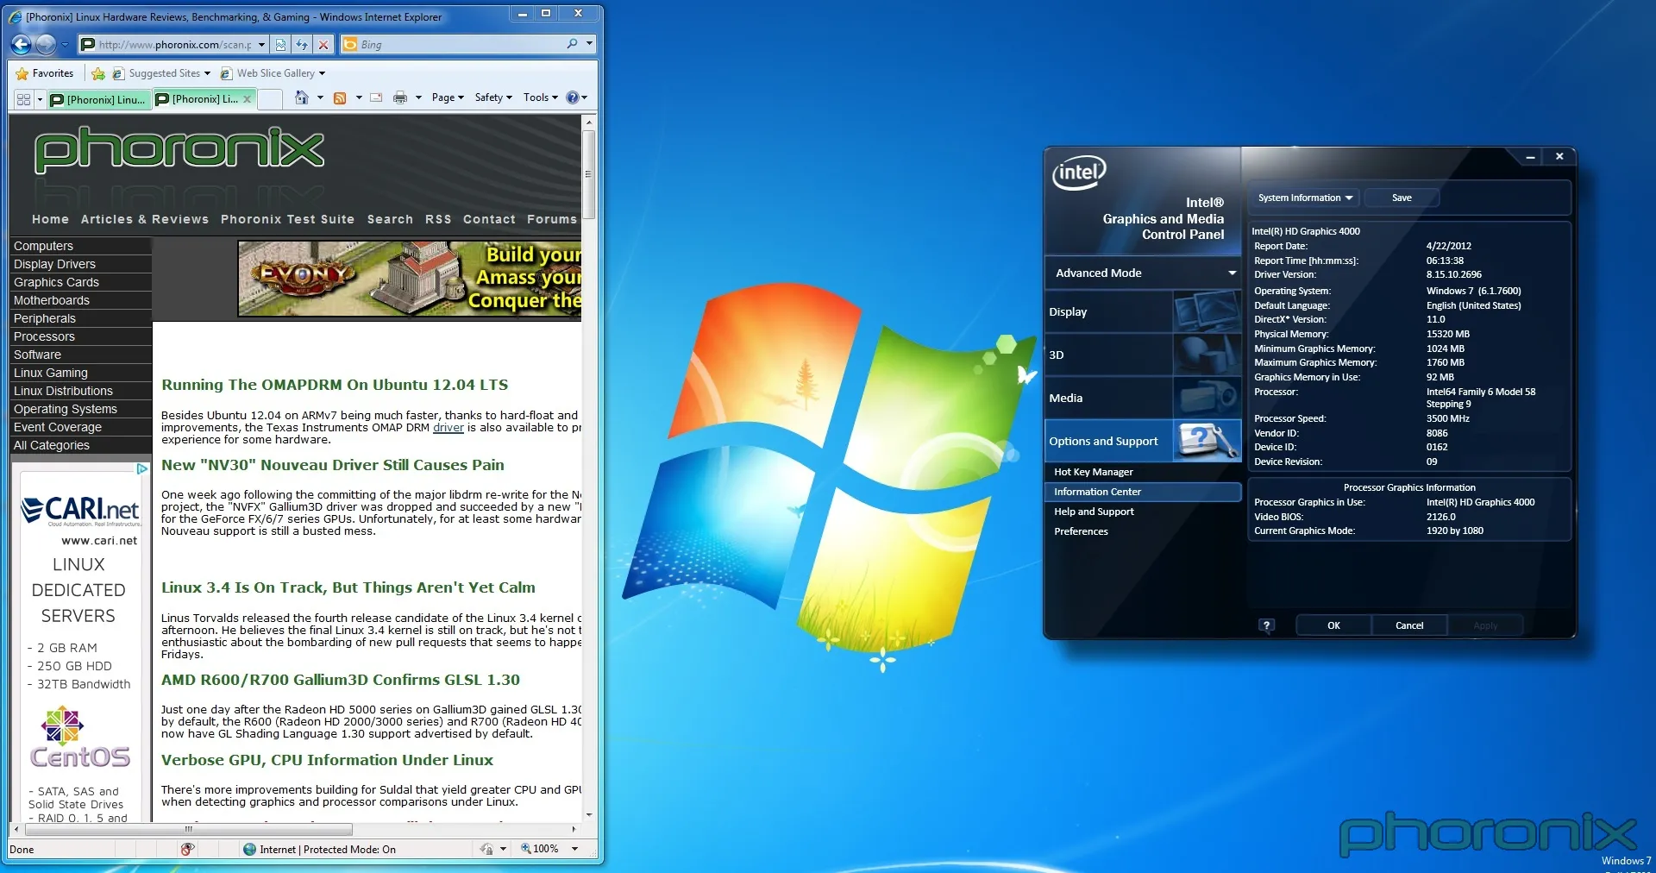Click the 3D thumbnail image in Intel panel

tap(1207, 355)
